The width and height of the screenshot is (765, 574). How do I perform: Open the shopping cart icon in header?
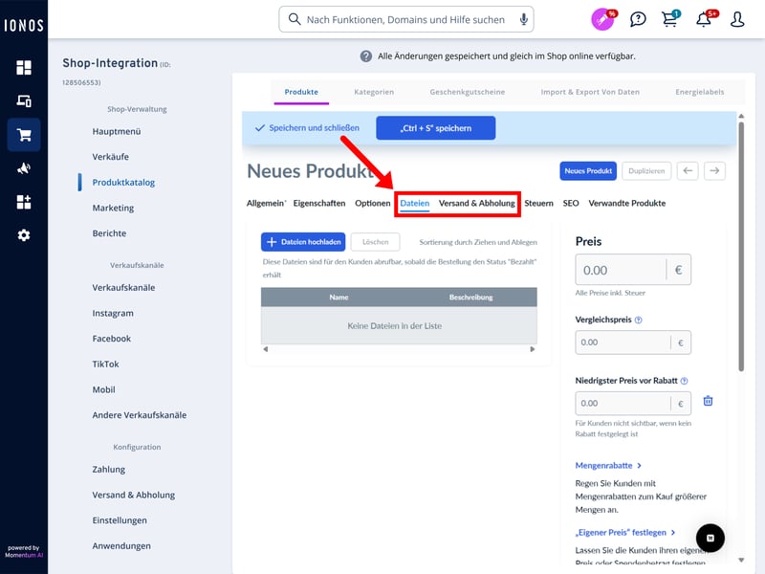pos(669,19)
